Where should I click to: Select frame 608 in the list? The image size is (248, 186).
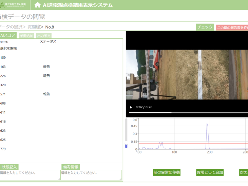point(3,104)
